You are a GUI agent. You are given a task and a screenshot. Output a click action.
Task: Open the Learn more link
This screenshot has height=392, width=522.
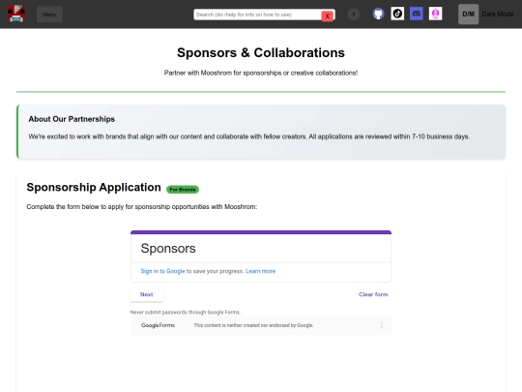point(260,271)
